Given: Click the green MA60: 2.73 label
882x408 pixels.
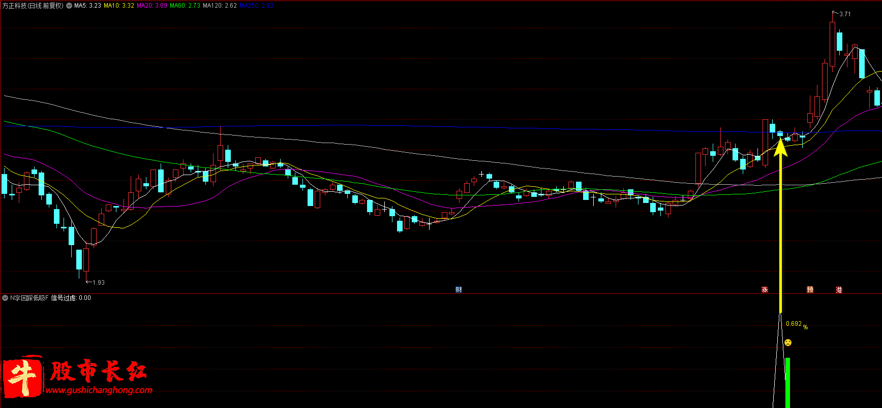Looking at the screenshot, I should (x=185, y=6).
